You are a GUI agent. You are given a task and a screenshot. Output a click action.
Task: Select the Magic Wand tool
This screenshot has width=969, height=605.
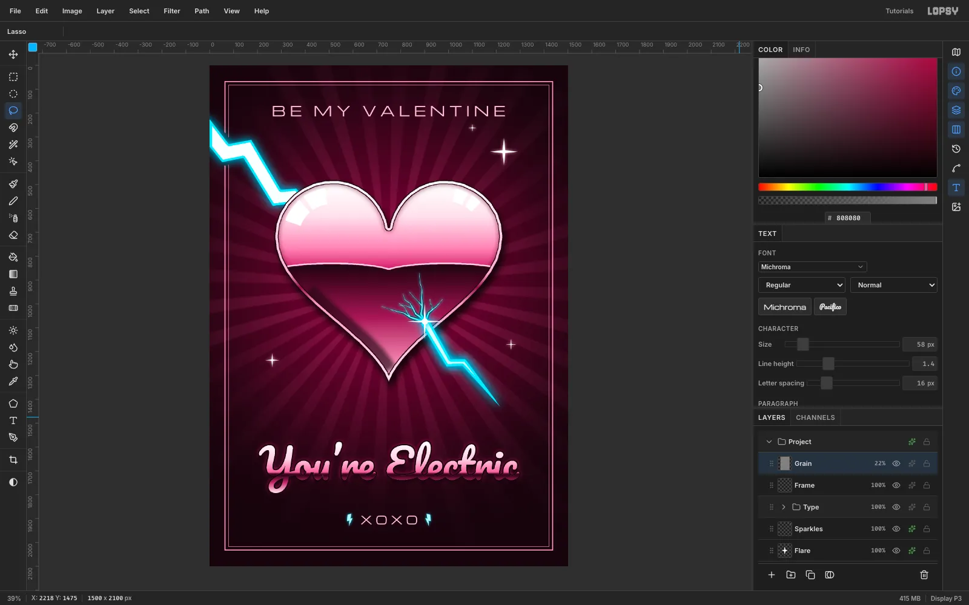pos(13,145)
